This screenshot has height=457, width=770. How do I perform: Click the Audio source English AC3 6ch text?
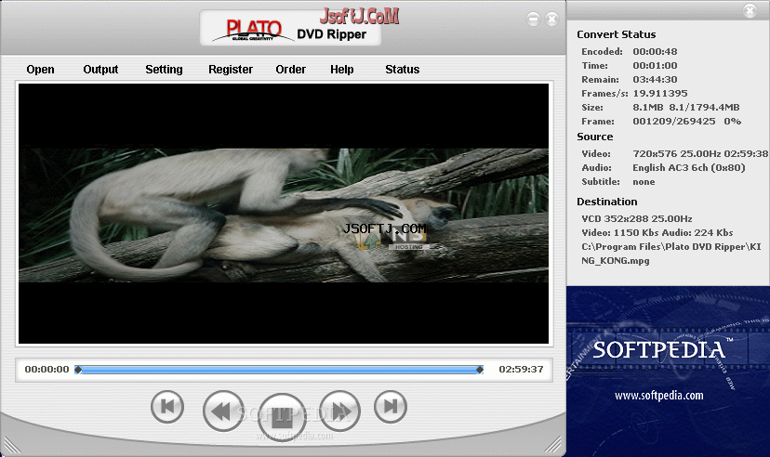click(x=688, y=168)
